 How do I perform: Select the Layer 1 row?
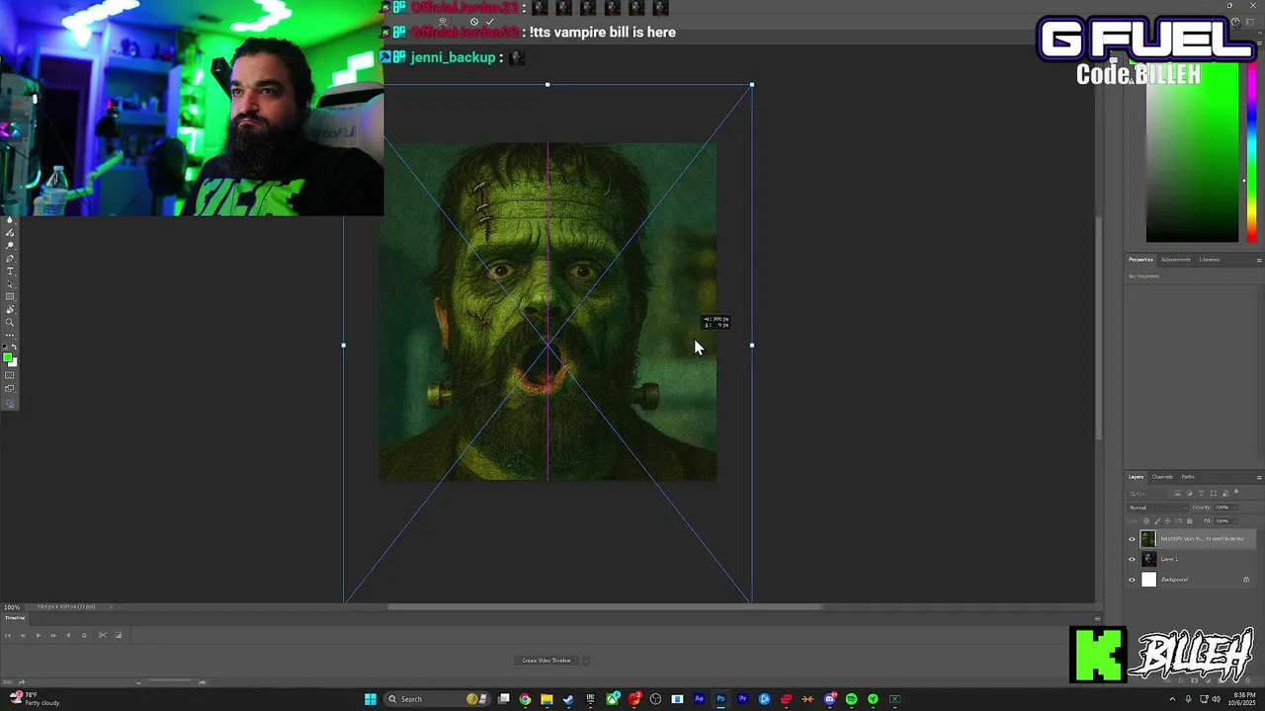tap(1192, 559)
